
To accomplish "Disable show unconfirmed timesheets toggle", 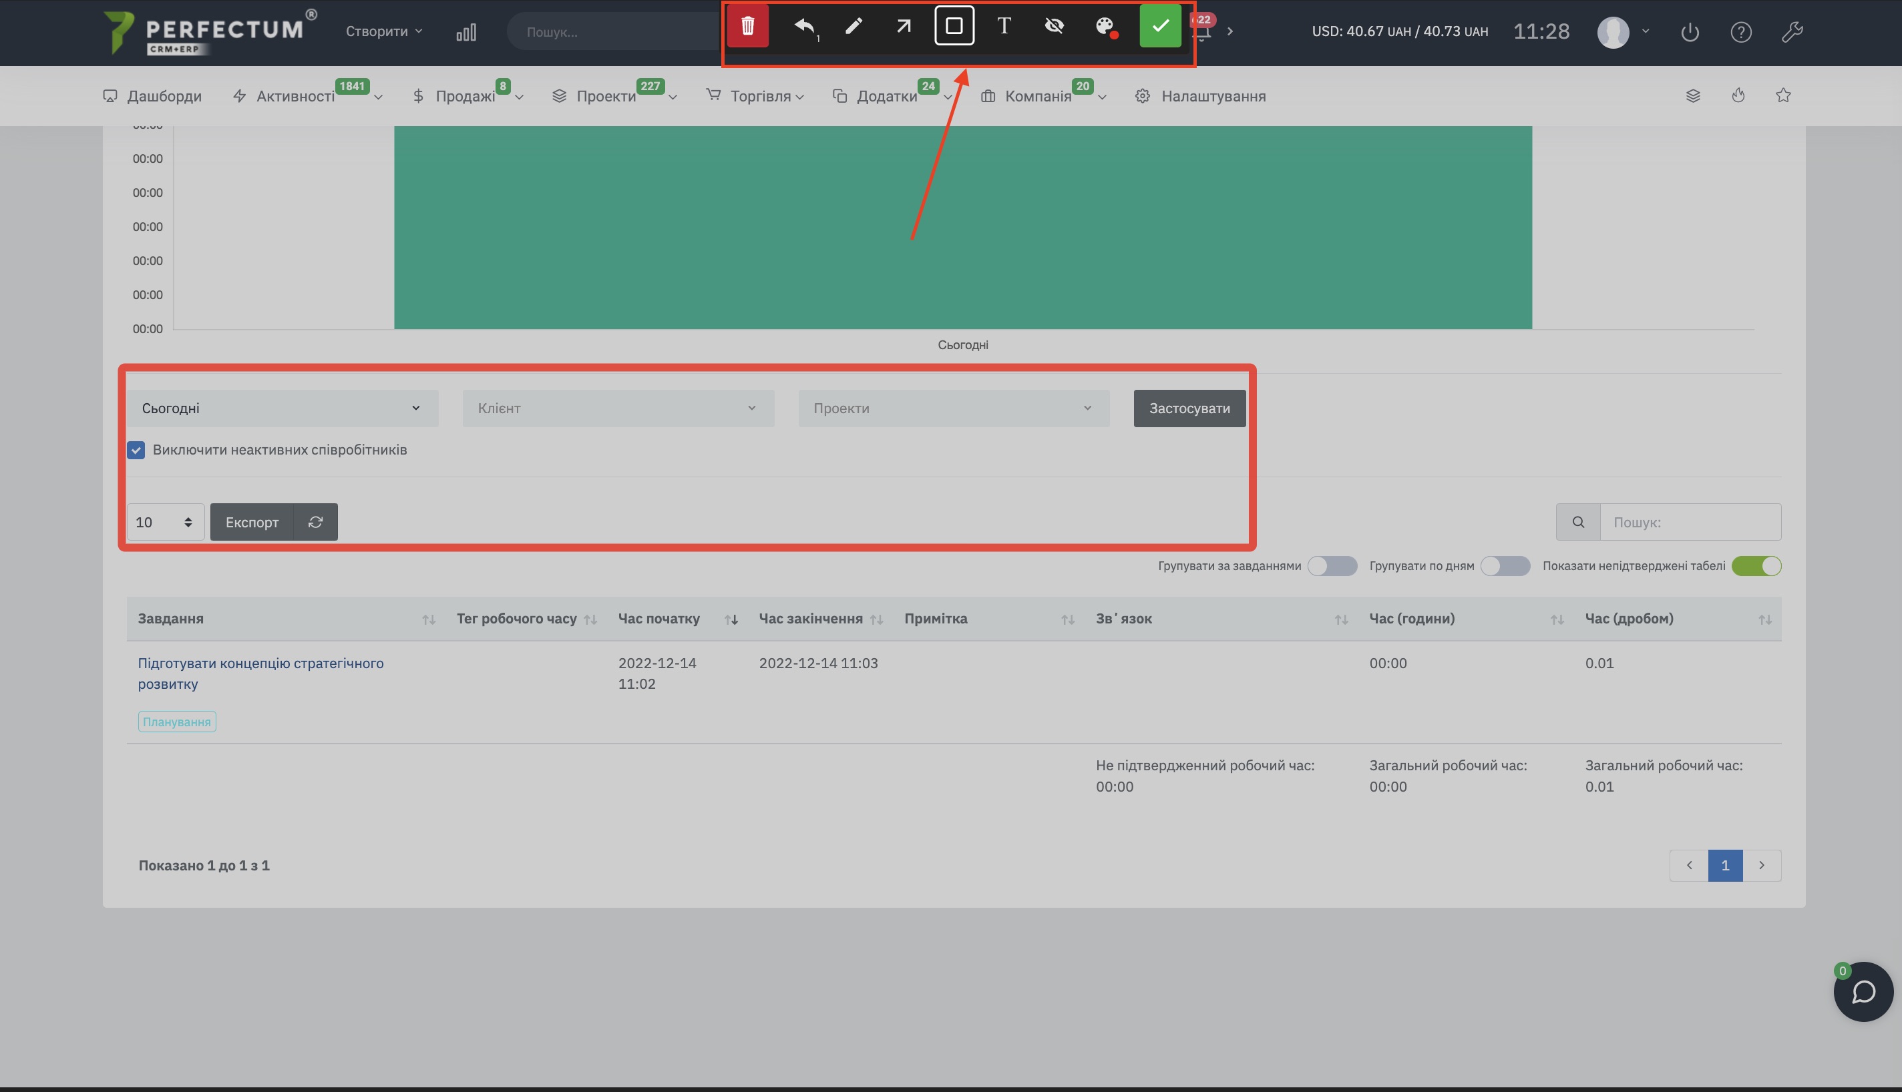I will click(1756, 565).
